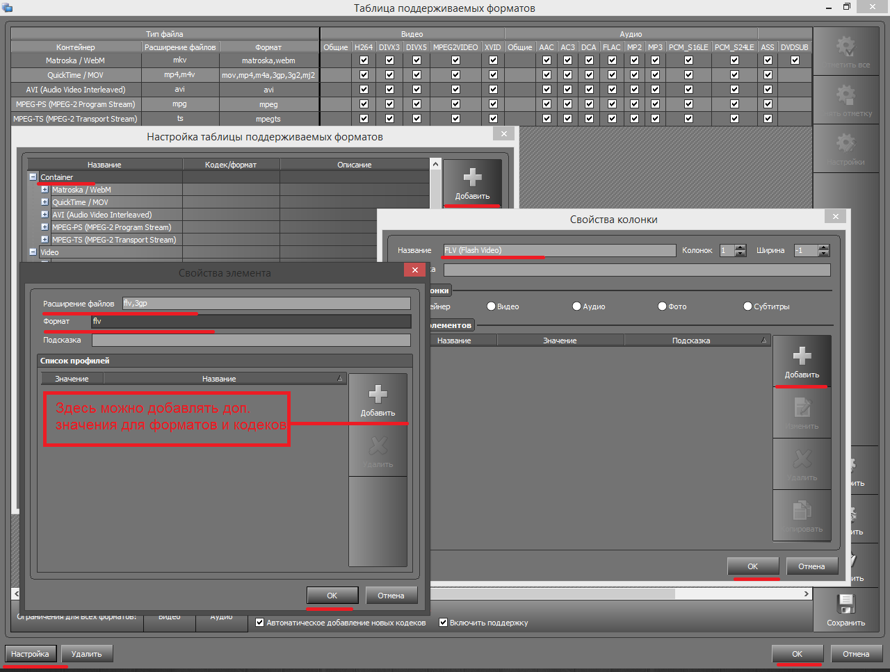Select the Аудио radio button
890x672 pixels.
[x=576, y=306]
